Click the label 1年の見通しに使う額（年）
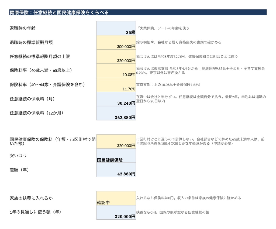 (x=36, y=212)
